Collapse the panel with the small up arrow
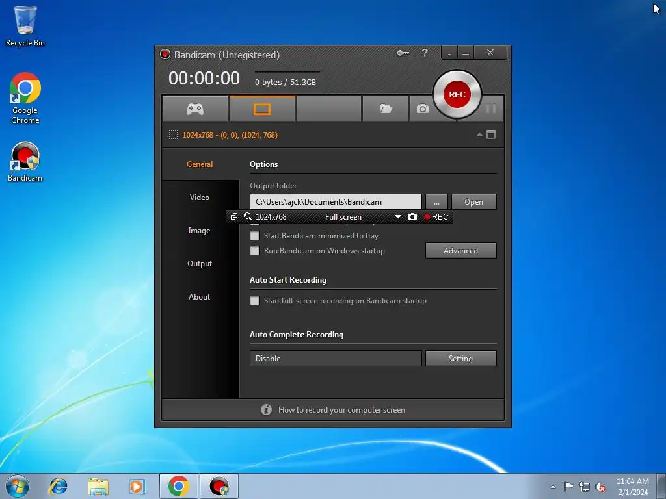 coord(479,134)
